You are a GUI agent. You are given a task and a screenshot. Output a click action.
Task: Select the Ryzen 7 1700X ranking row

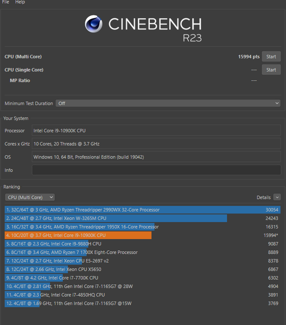(x=143, y=252)
